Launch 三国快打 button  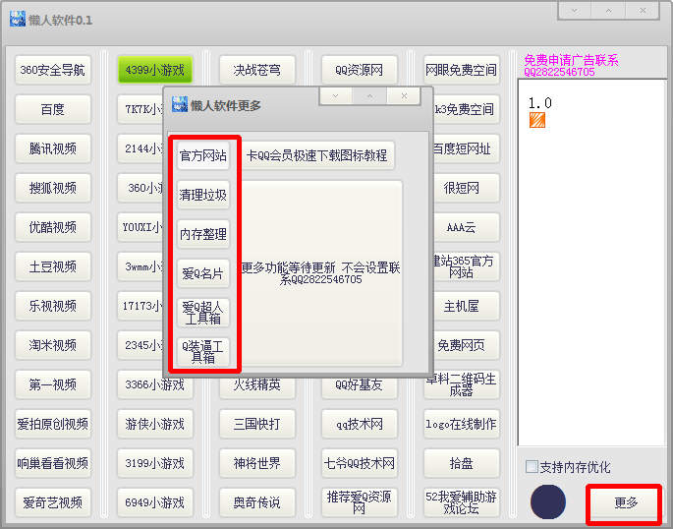(x=257, y=424)
